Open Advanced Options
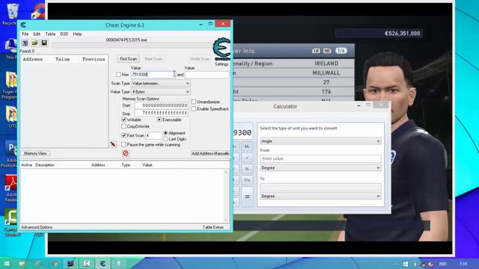The image size is (479, 269). click(37, 227)
